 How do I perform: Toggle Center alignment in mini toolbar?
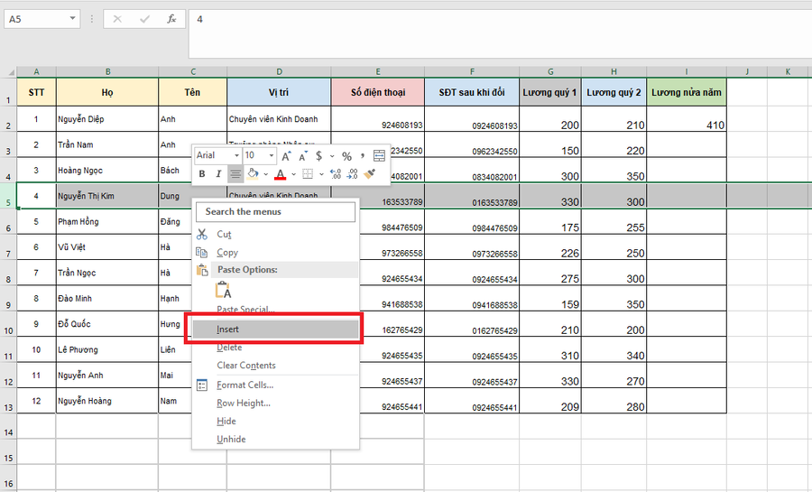[235, 174]
